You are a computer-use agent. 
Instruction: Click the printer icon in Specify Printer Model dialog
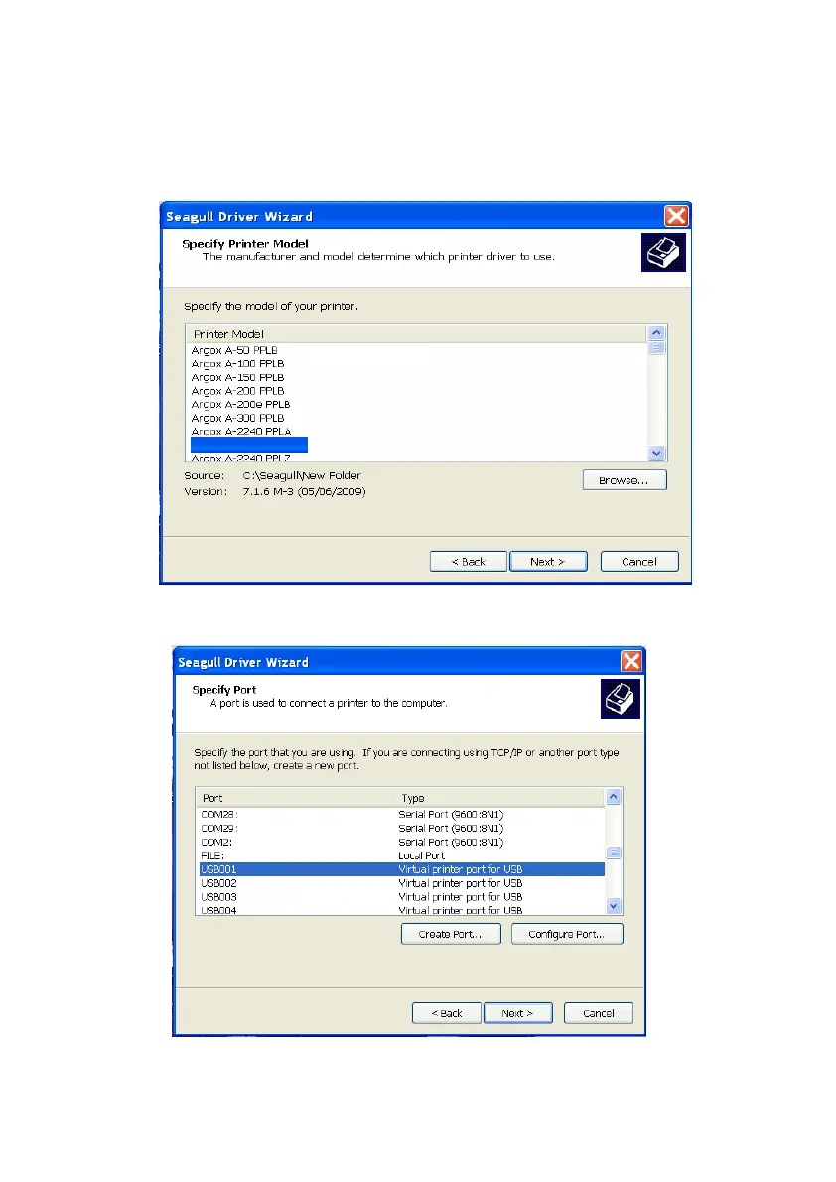[663, 252]
